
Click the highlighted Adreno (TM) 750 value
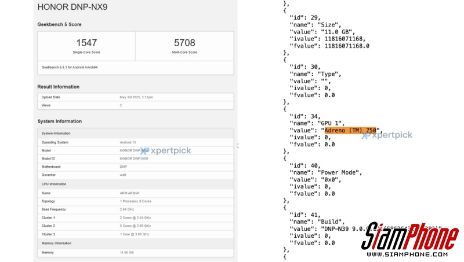tap(350, 130)
